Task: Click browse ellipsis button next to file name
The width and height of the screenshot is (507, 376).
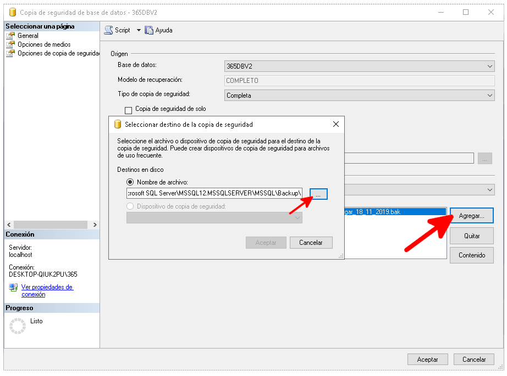Action: click(x=318, y=194)
